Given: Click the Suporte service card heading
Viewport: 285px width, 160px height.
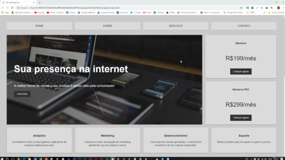Looking at the screenshot, I should point(244,136).
